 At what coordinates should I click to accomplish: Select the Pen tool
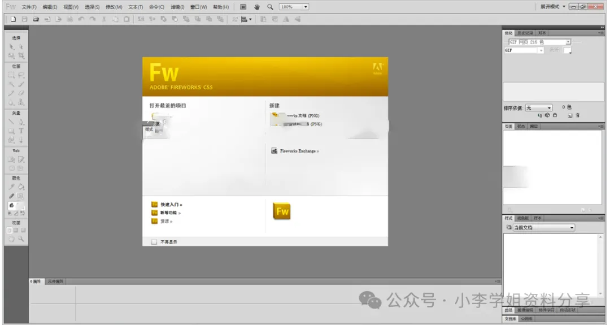[21, 122]
